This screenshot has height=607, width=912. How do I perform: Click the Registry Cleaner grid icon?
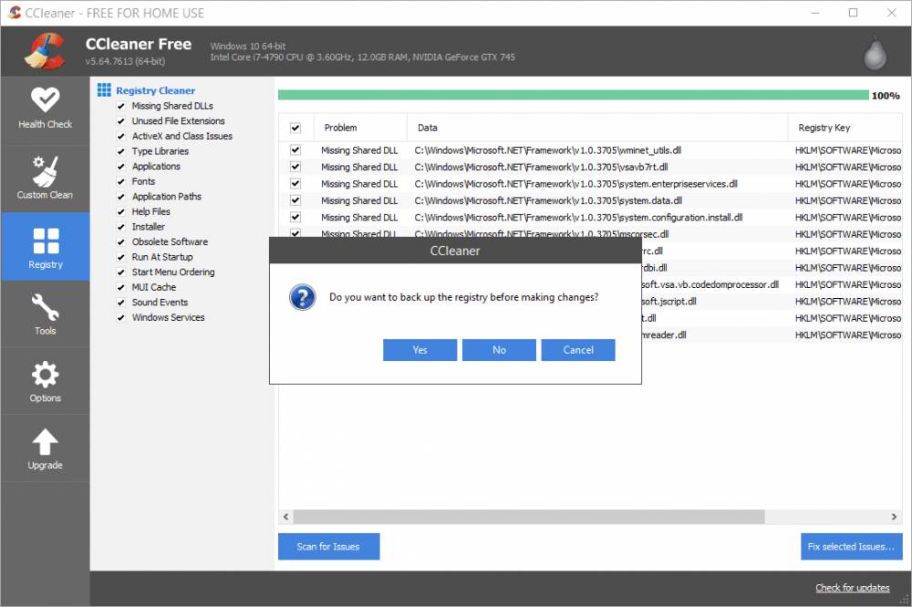[104, 89]
